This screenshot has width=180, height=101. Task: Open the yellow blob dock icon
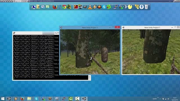click(x=130, y=7)
